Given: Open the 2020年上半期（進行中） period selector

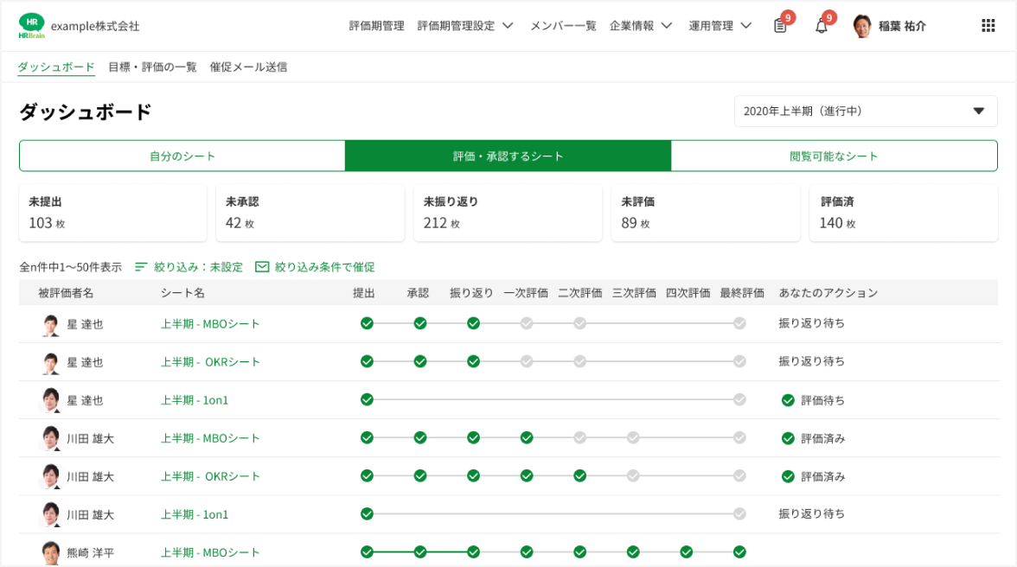Looking at the screenshot, I should [x=865, y=111].
